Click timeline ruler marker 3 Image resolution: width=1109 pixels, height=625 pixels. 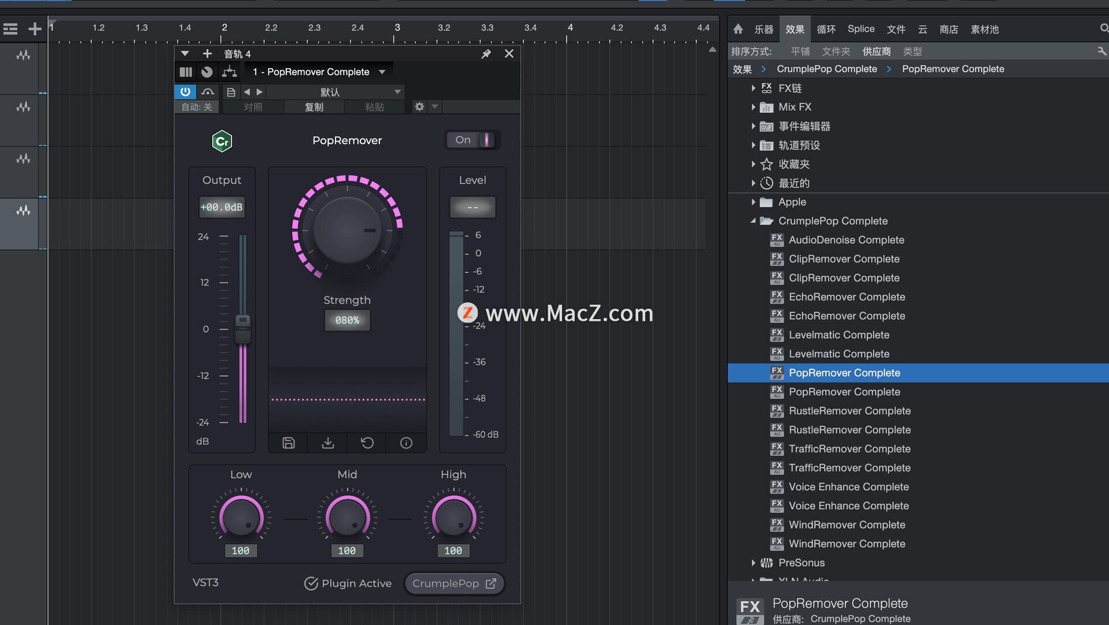[x=397, y=27]
